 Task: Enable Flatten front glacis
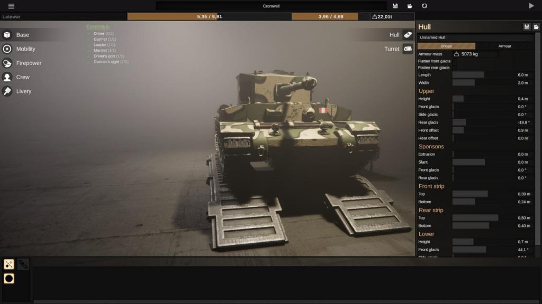(456, 61)
